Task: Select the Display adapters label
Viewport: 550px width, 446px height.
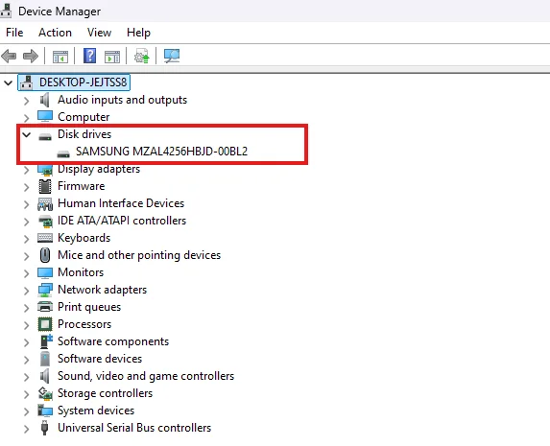Action: click(x=99, y=170)
